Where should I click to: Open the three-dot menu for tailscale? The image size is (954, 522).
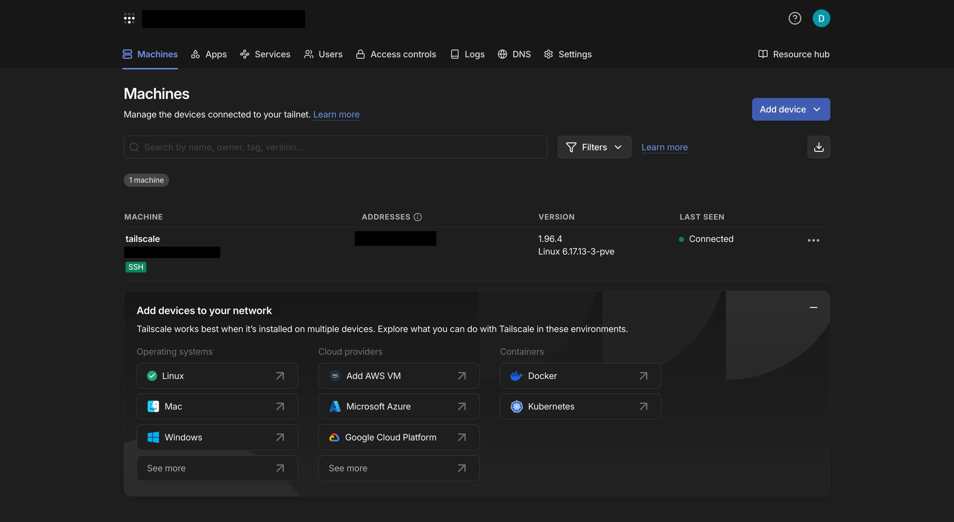point(813,240)
